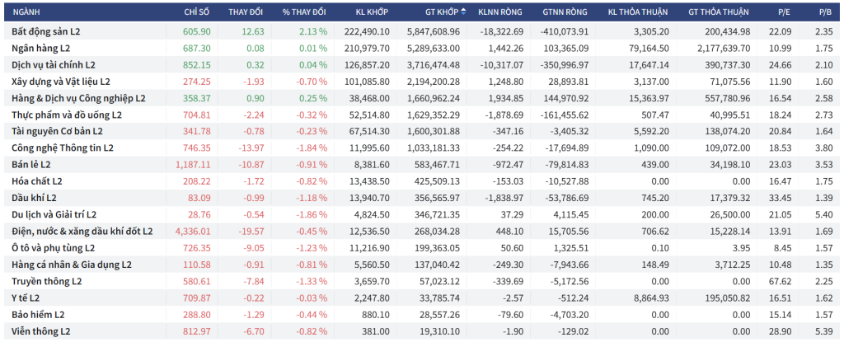Open Xây dựng và Vật liệu L2
This screenshot has height=342, width=844.
(61, 82)
